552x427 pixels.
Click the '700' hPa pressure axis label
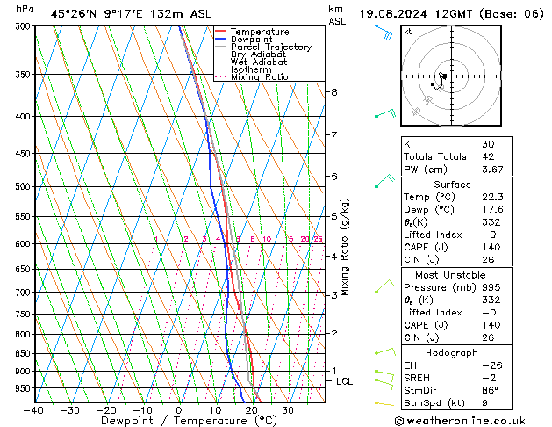pyautogui.click(x=25, y=293)
